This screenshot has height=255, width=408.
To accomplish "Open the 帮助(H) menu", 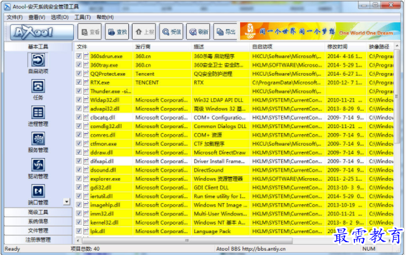I will tap(105, 17).
